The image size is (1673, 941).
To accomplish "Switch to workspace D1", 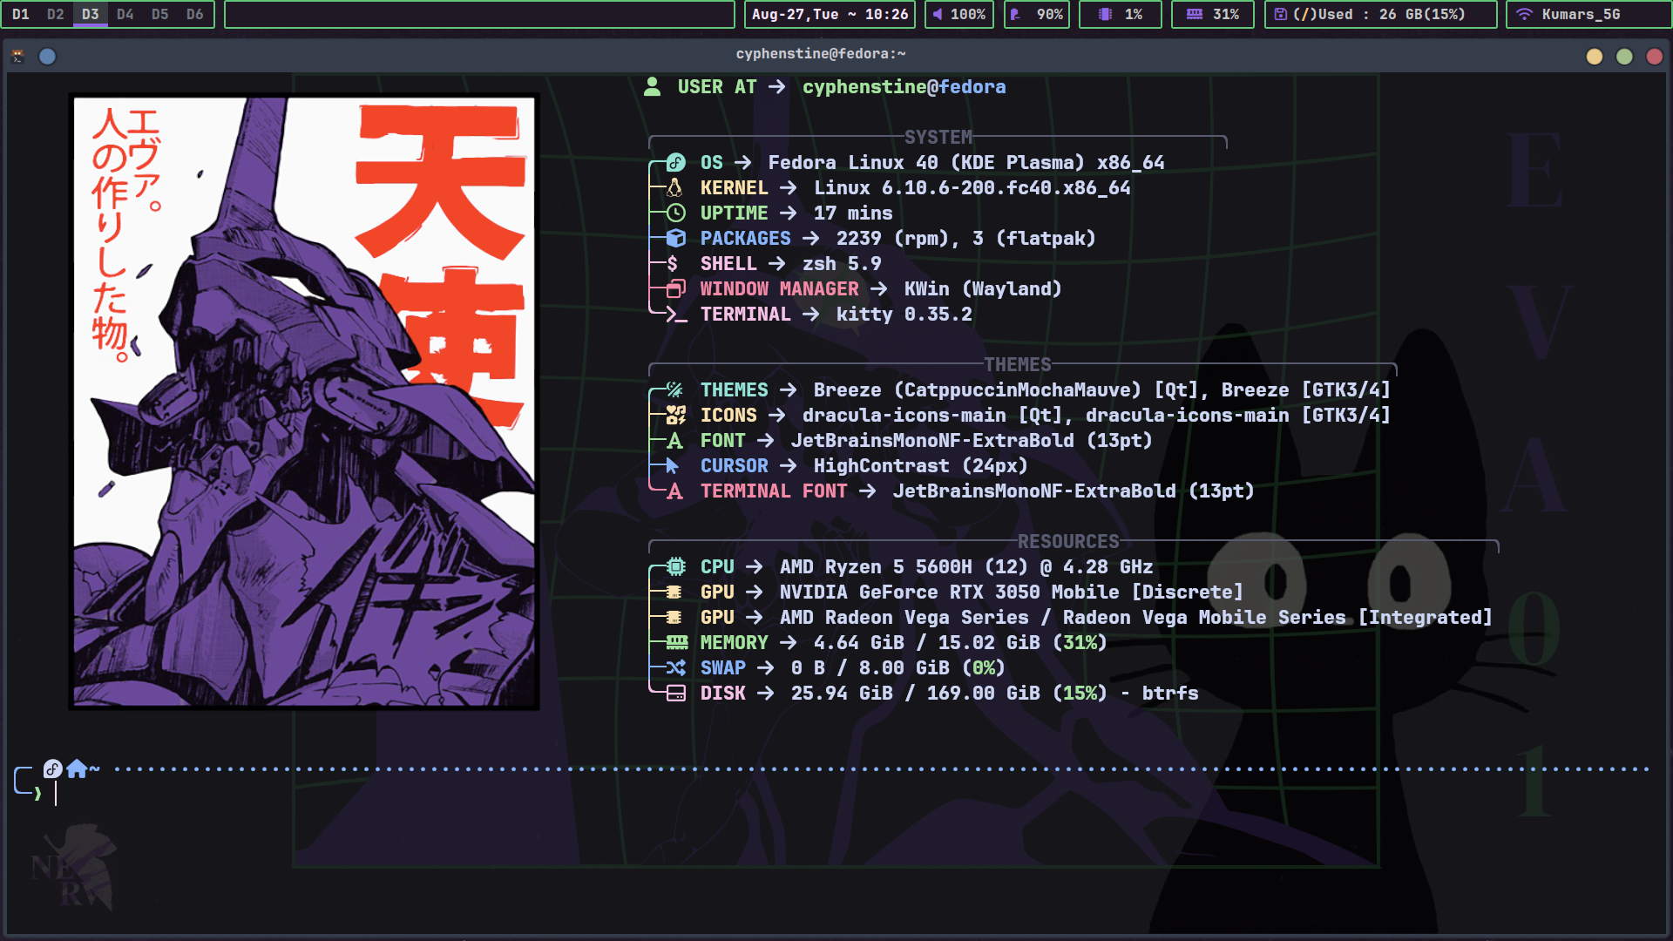I will click(x=20, y=14).
